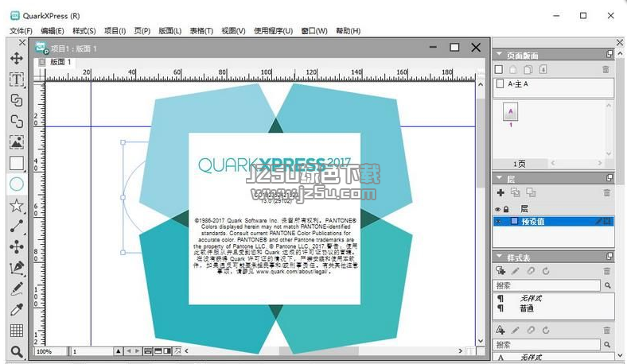Click paragraph style search magnifier icon
Screen dimensions: 627x364
[x=607, y=285]
